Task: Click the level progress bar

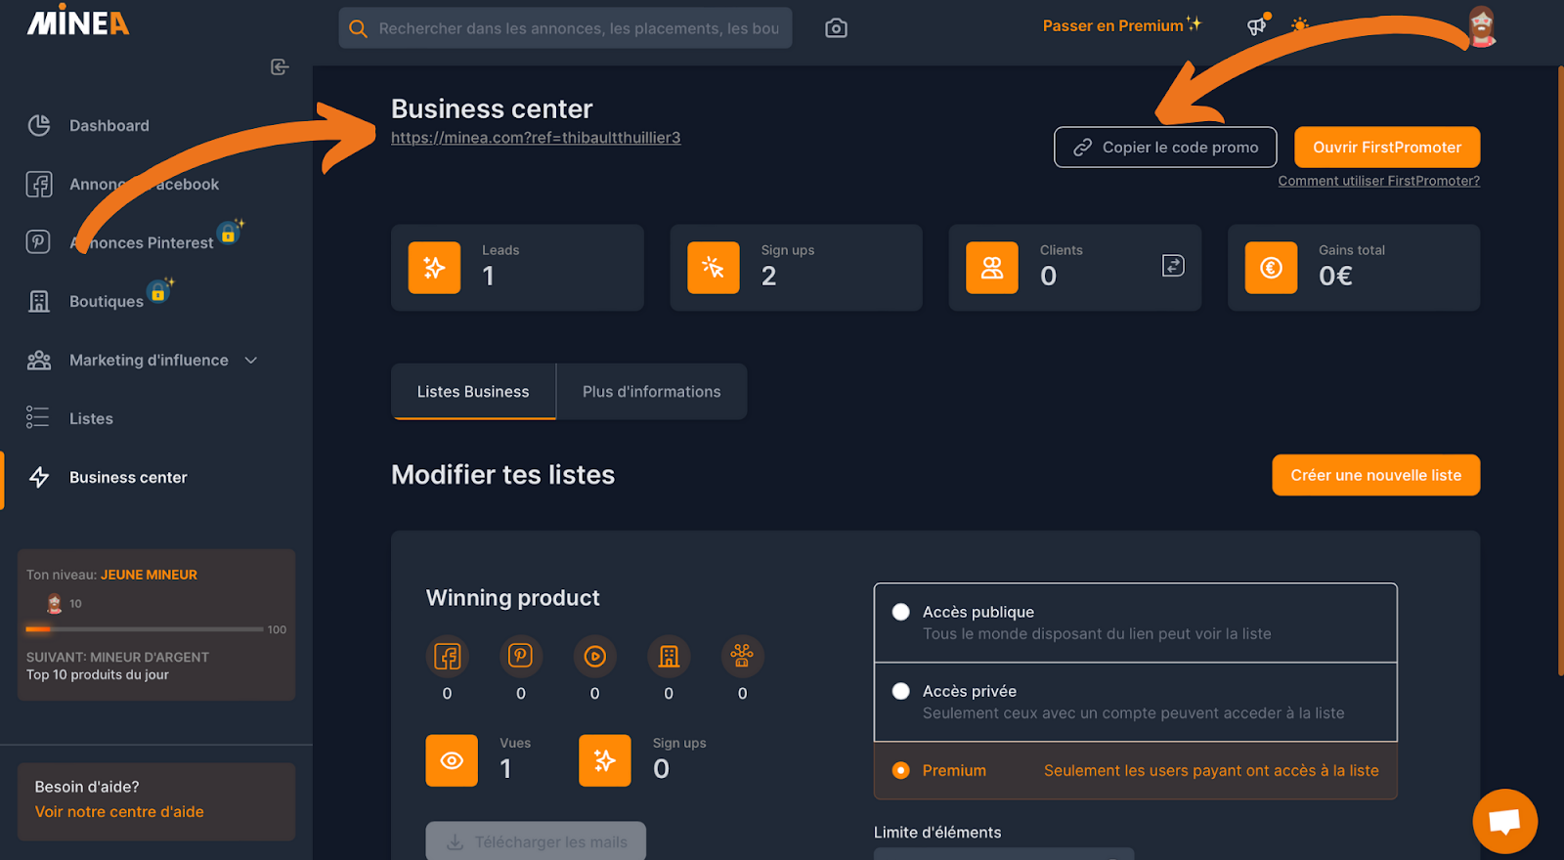Action: (145, 629)
